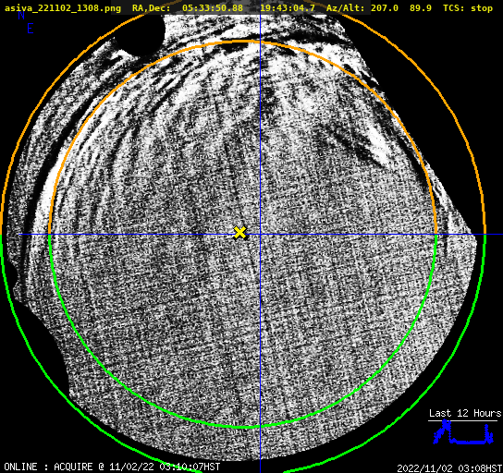Click the RA value 05:33:50.88

pos(213,7)
